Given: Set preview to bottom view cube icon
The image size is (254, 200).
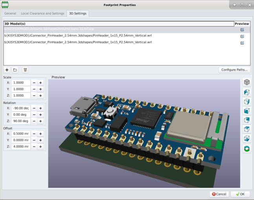Looking at the screenshot, I should [x=247, y=138].
